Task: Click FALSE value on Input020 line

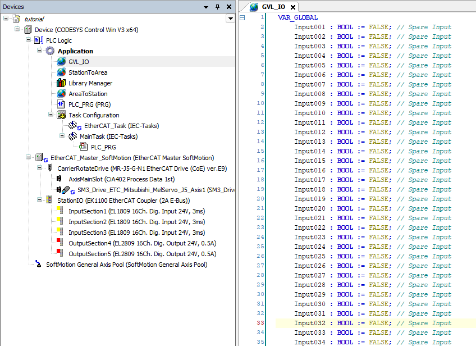Action: (380, 208)
